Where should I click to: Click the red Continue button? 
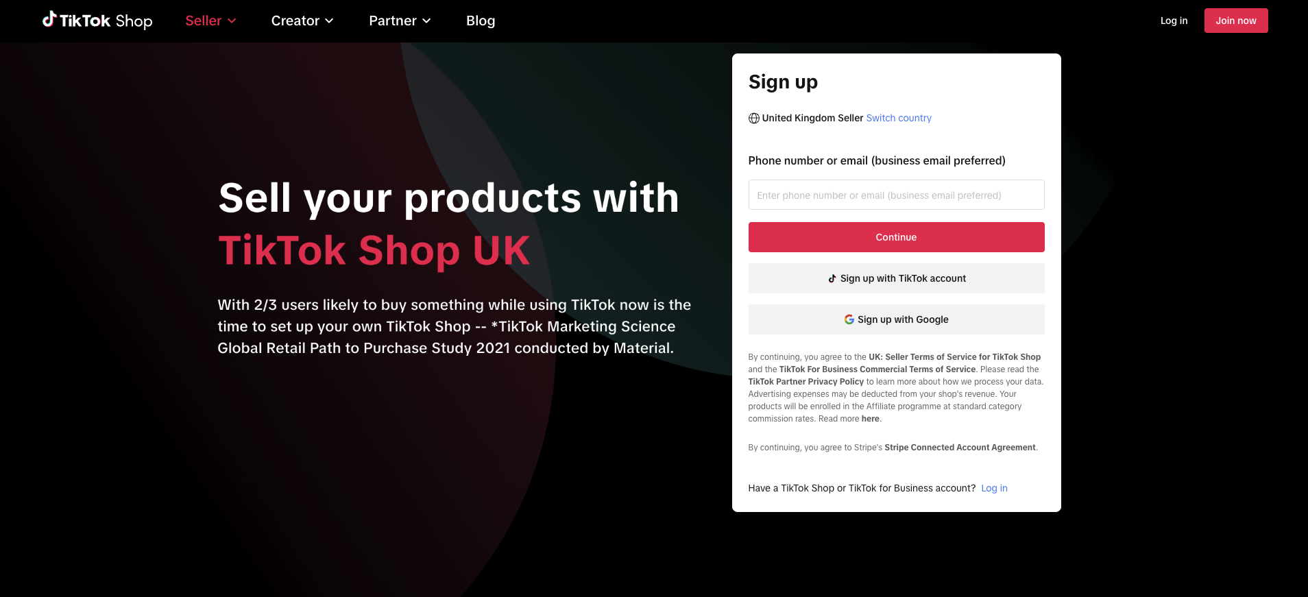point(896,237)
